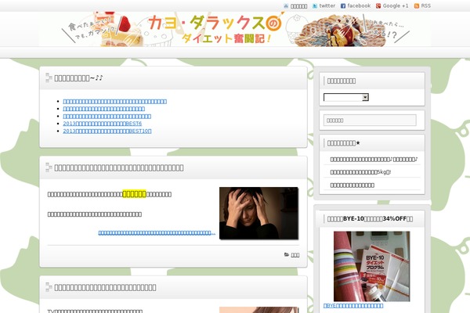Screen dimensions: 470x313
Task: Click the yellow highlighted text in article
Action: [134, 194]
